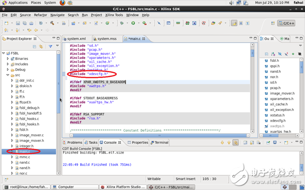The image size is (305, 190).
Task: Expand the Includes tree node
Action: (x=8, y=64)
